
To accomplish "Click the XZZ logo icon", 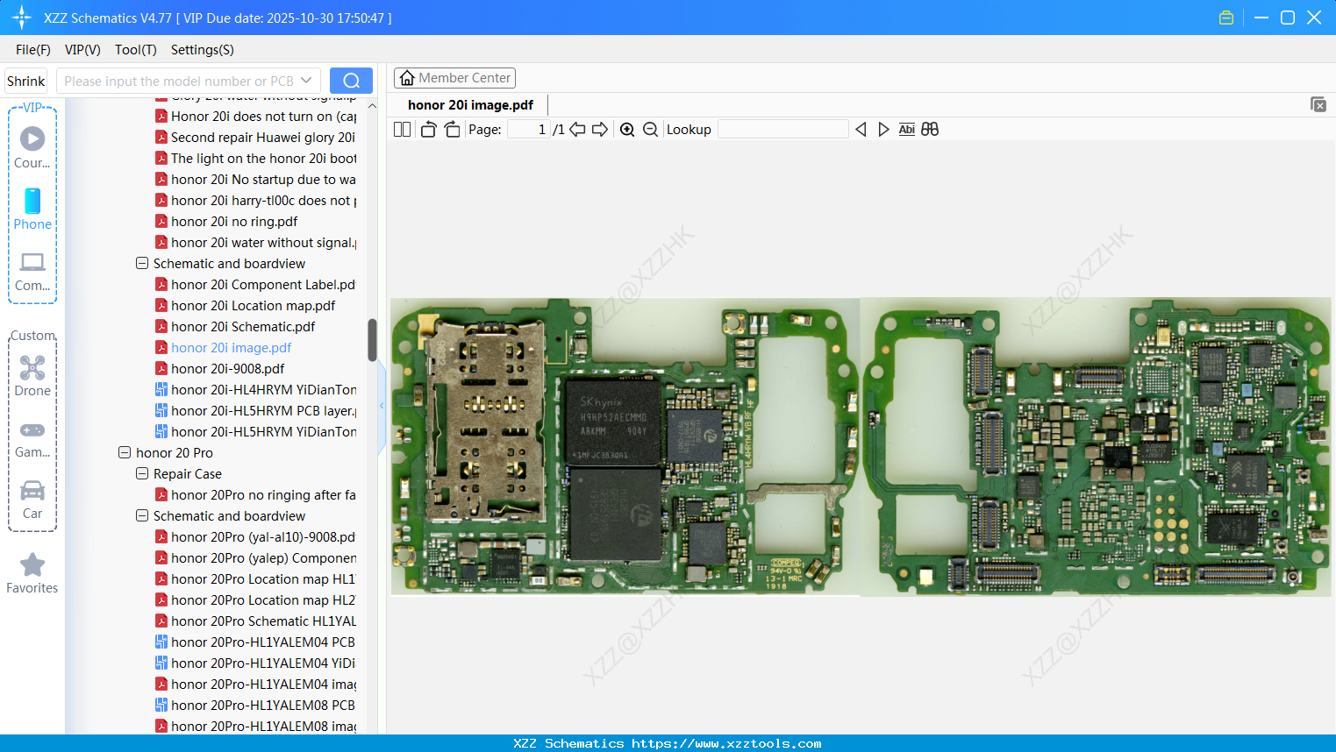I will click(x=21, y=18).
